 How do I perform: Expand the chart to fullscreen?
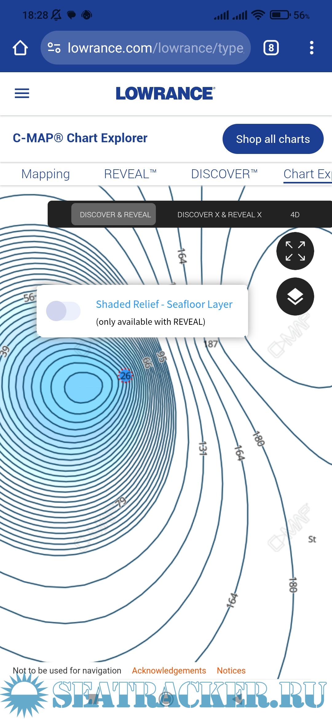(x=295, y=251)
